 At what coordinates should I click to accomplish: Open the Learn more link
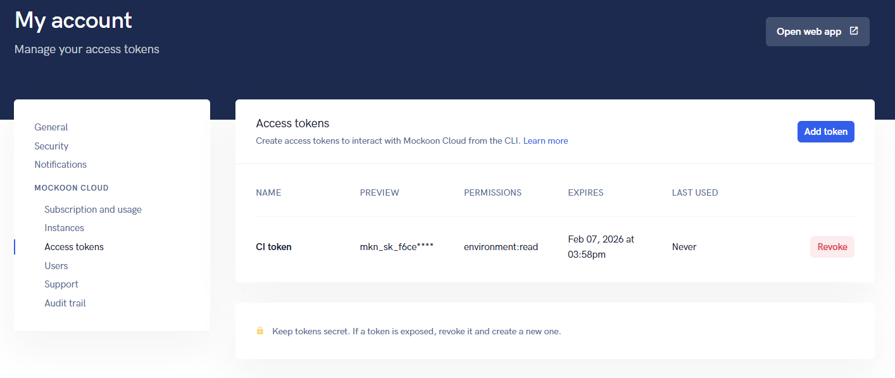[x=545, y=141]
